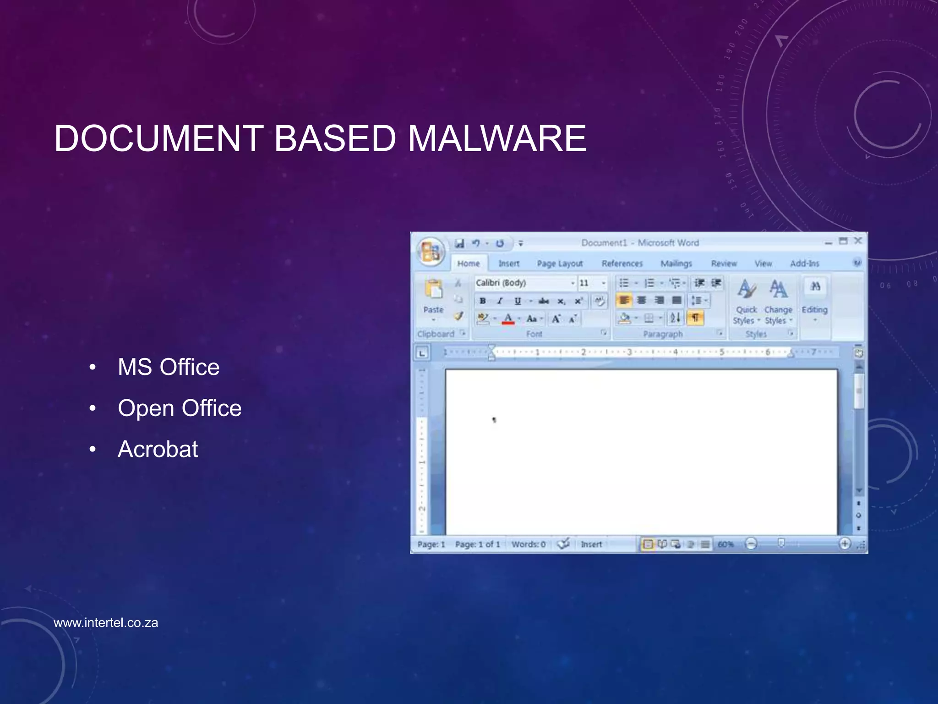Copy using the icon below Cut
938x704 pixels.
(458, 299)
